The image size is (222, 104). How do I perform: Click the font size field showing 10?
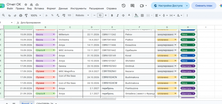100,15
